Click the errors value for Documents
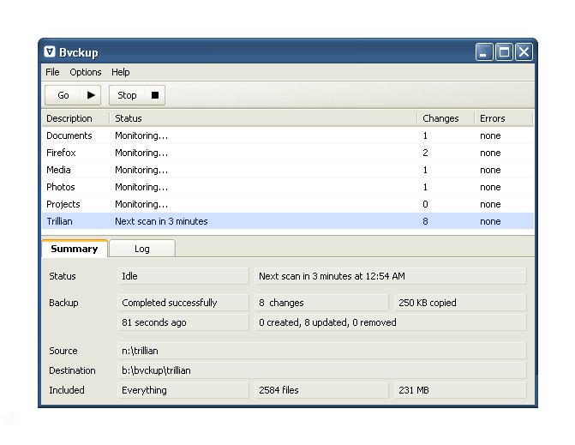Image resolution: width=575 pixels, height=445 pixels. click(490, 135)
